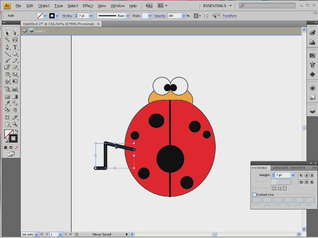Open the Swatches panel icon in right dock
The width and height of the screenshot is (318, 238).
tap(312, 55)
